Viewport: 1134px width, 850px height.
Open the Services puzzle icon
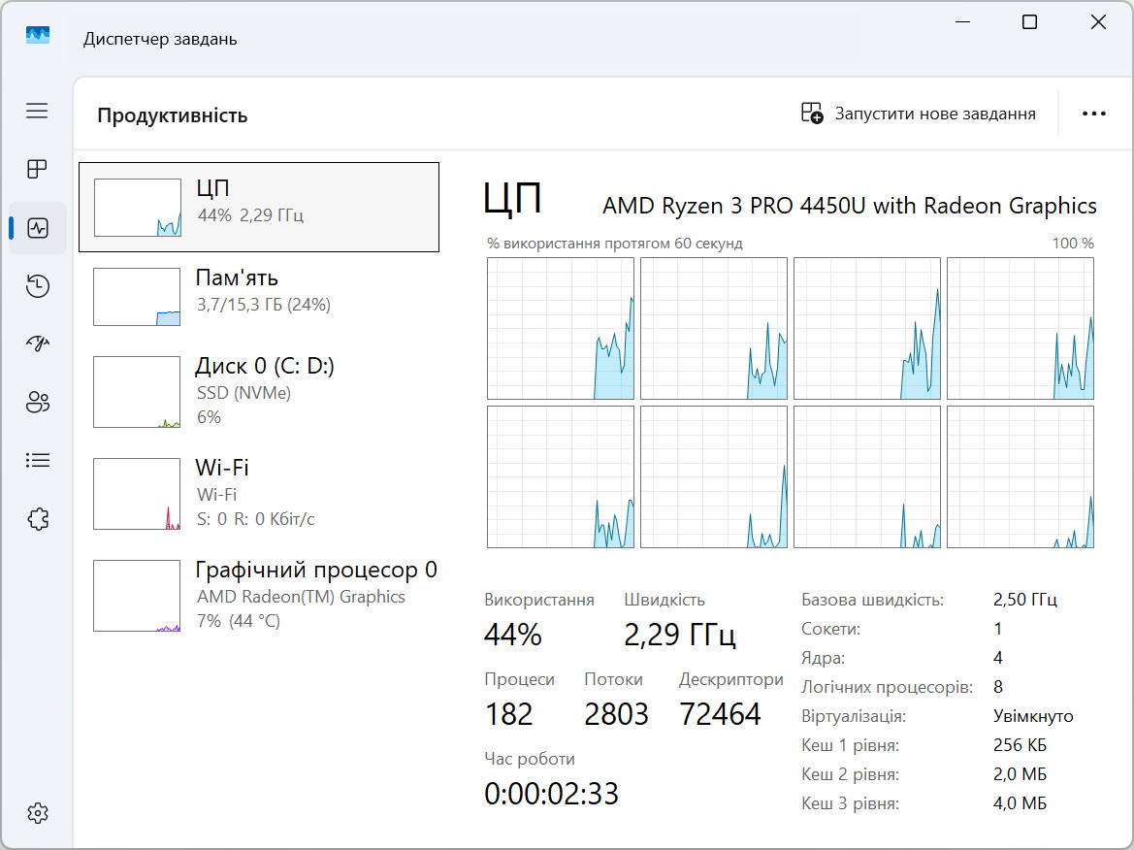37,519
